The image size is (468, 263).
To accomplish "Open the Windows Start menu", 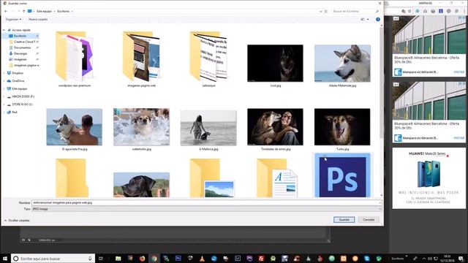I will click(x=5, y=259).
